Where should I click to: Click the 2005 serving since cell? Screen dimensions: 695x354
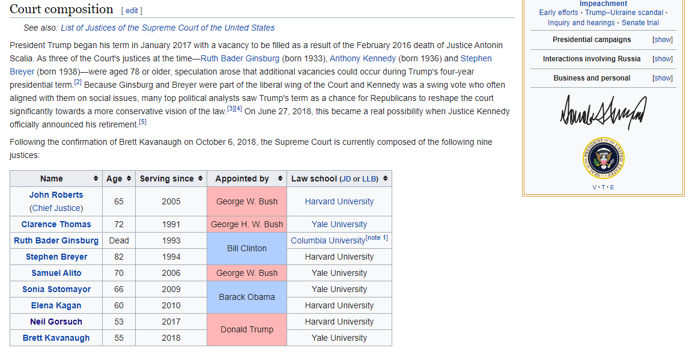coord(171,201)
